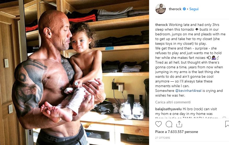The image size is (229, 145).
Task: Save the post with the bookmark icon
Action: click(x=227, y=124)
